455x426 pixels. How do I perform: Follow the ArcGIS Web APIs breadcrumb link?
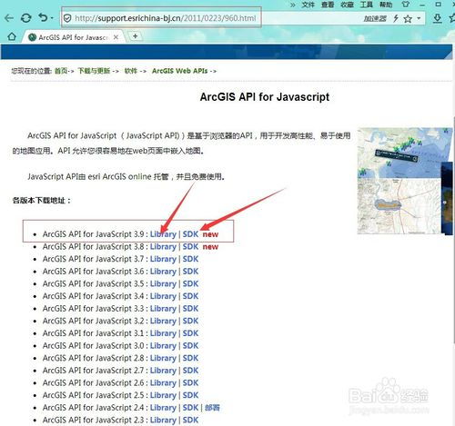click(179, 71)
